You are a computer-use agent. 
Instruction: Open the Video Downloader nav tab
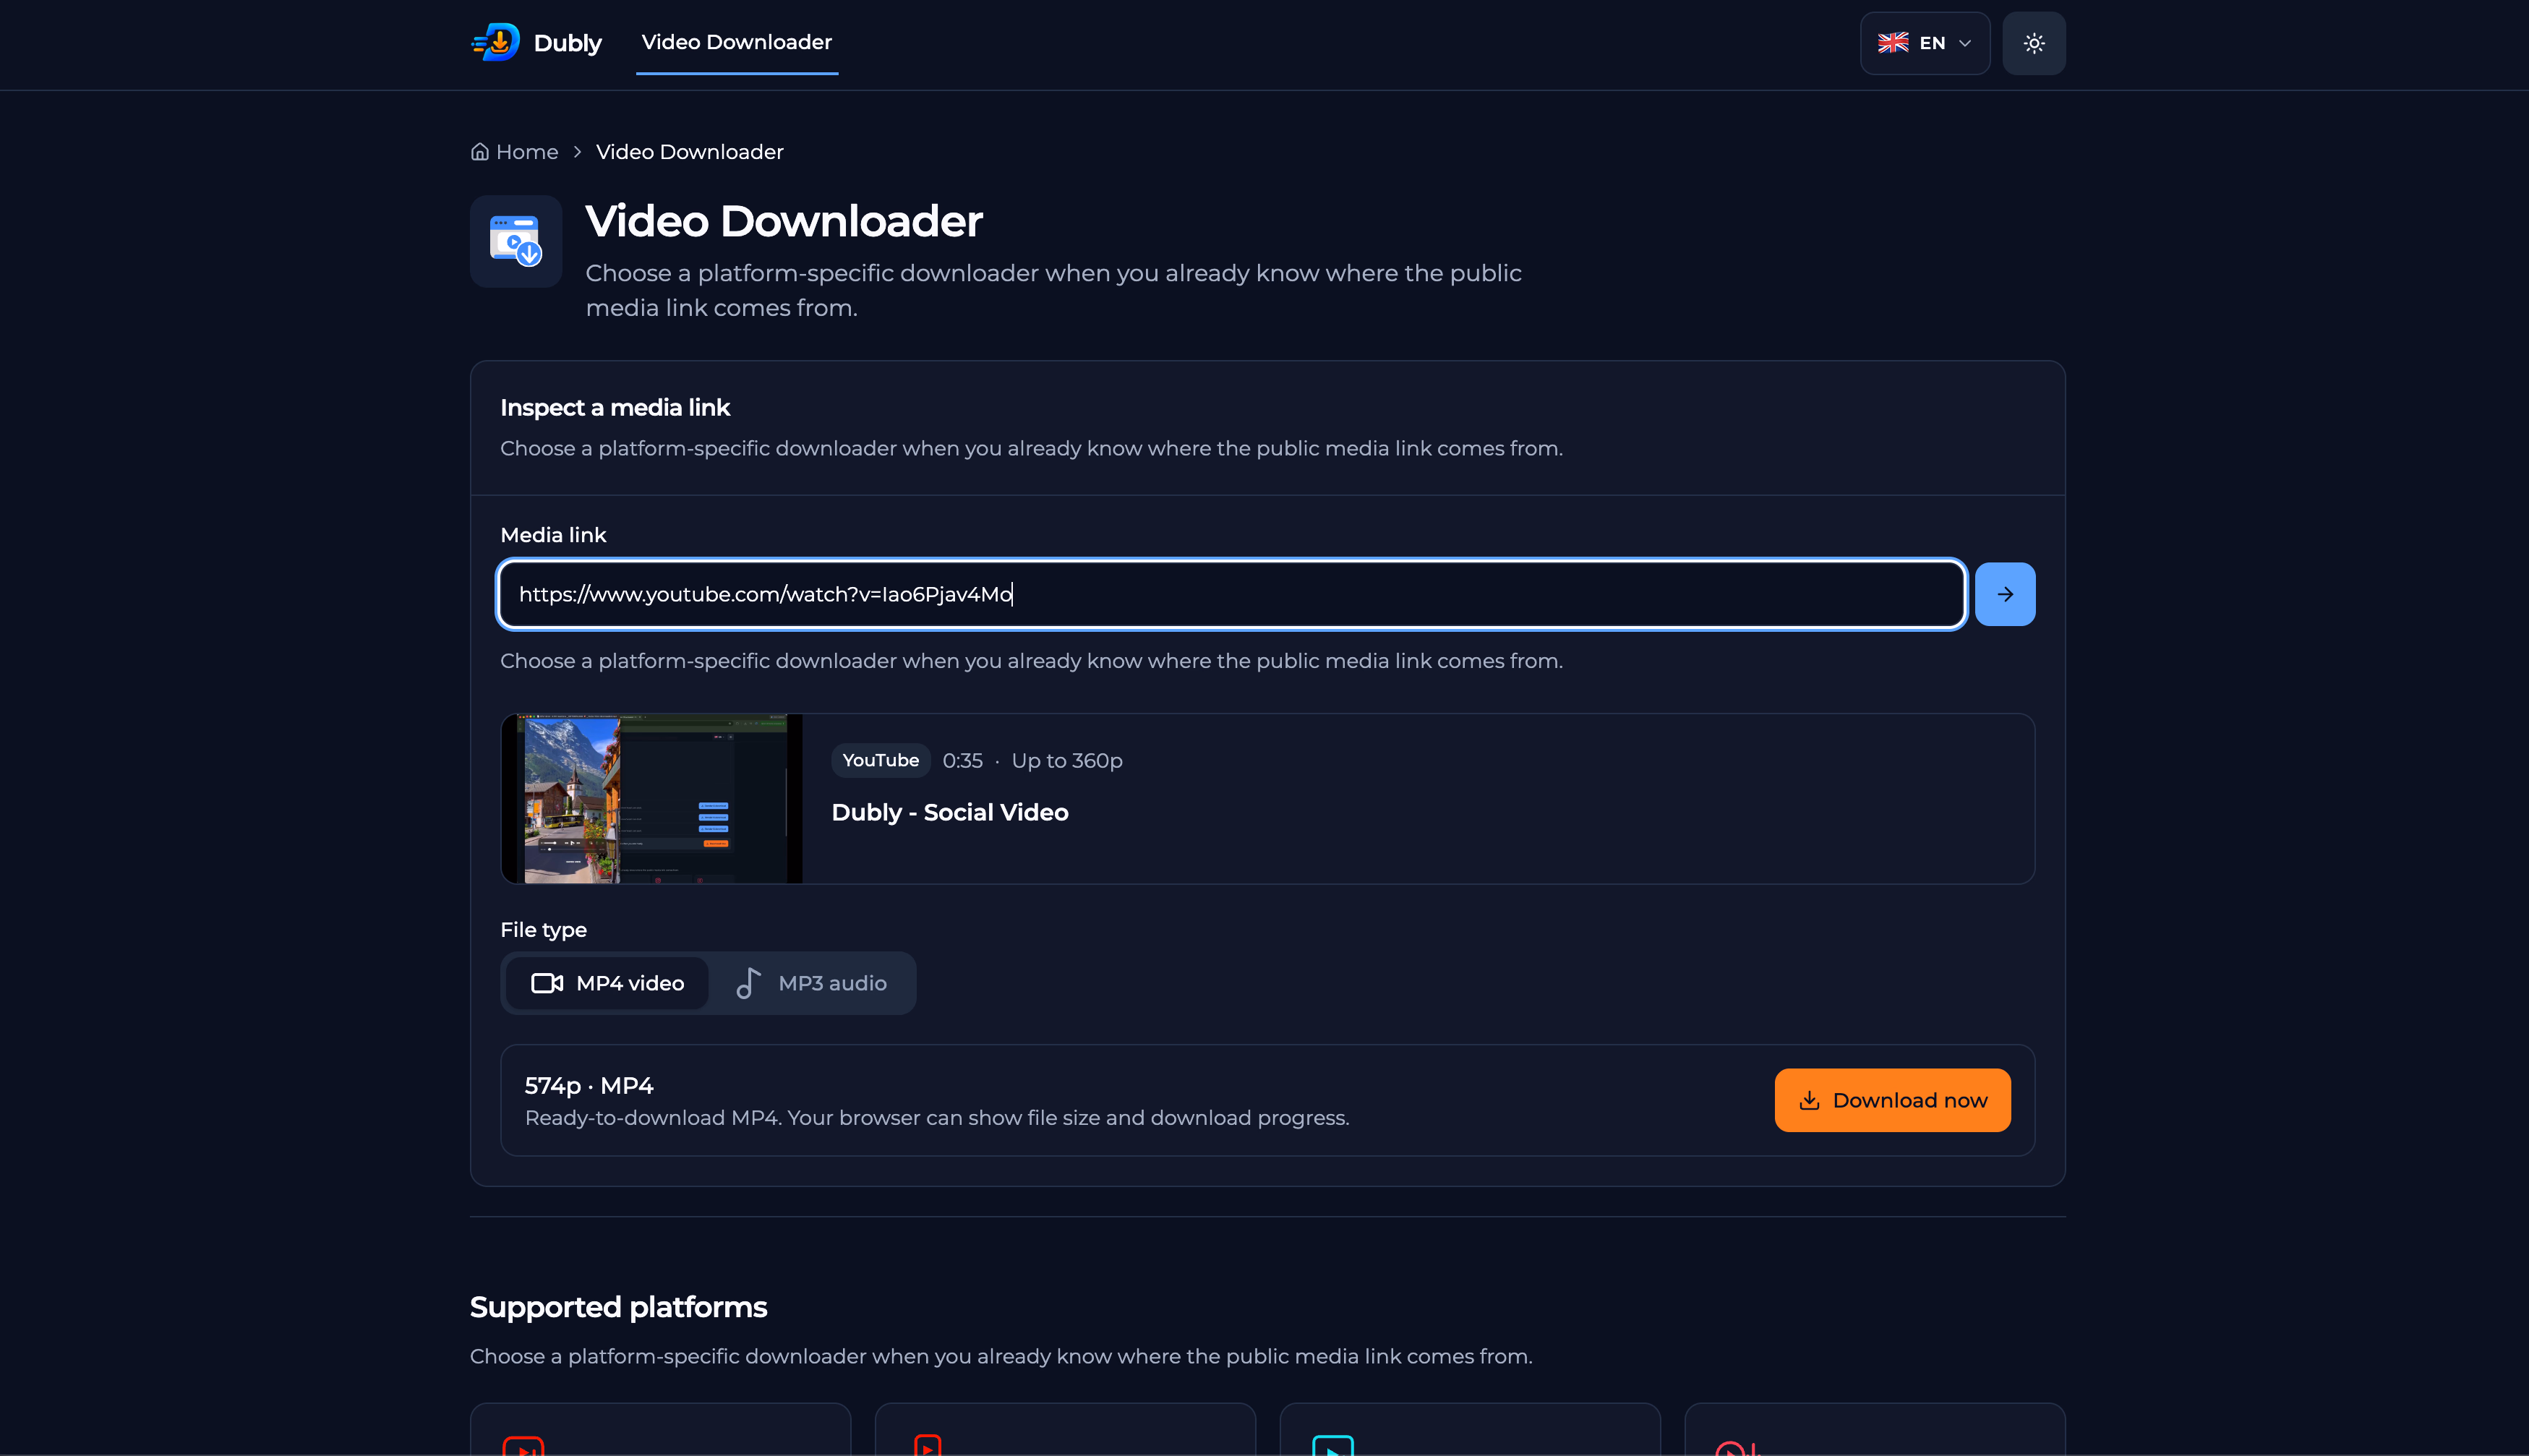[x=737, y=42]
